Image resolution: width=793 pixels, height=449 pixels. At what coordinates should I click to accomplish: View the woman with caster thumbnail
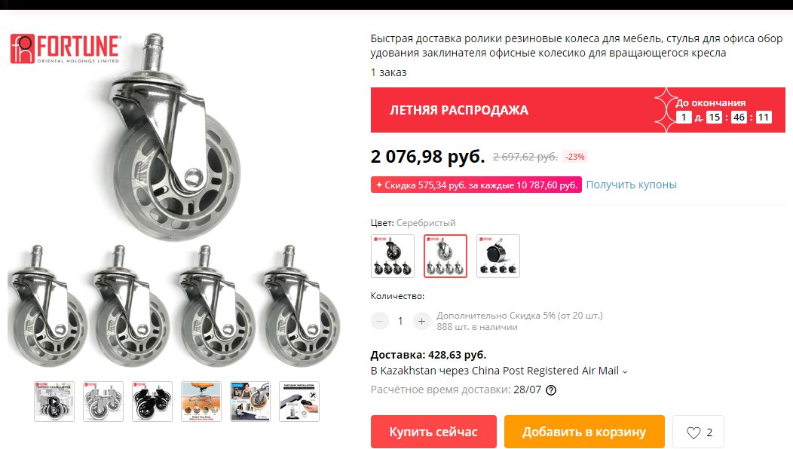click(250, 402)
